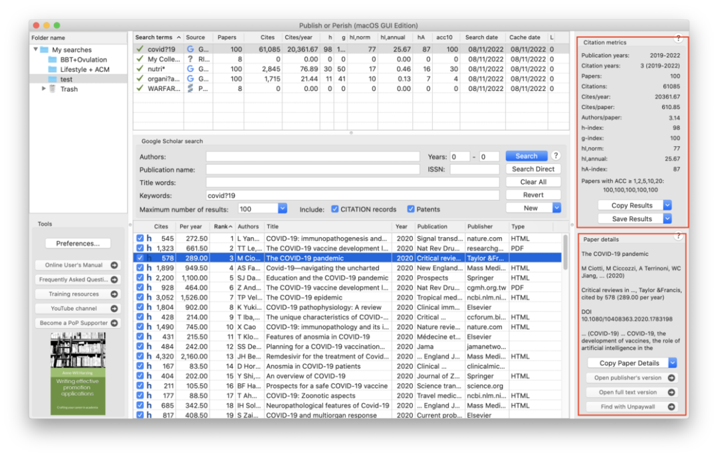Toggle the Patents checkbox
The height and width of the screenshot is (457, 718).
coord(411,209)
